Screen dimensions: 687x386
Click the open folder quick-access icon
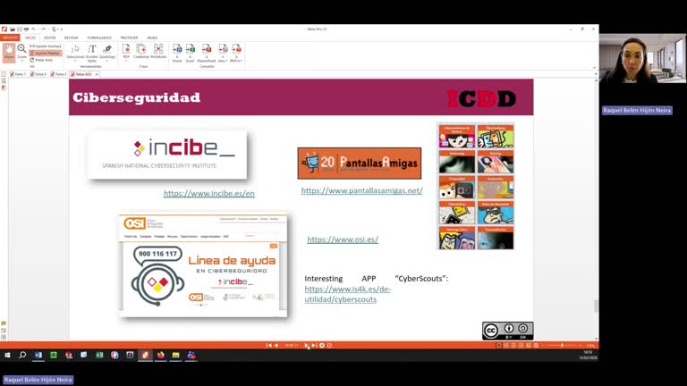[13, 29]
